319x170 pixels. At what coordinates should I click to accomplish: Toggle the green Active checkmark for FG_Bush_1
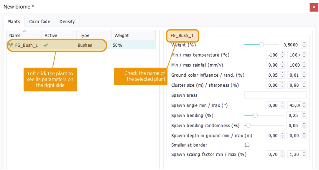tap(45, 45)
